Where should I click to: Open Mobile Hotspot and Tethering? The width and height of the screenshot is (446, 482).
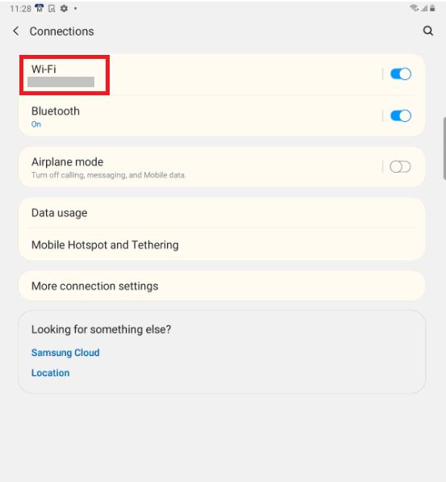pos(222,245)
